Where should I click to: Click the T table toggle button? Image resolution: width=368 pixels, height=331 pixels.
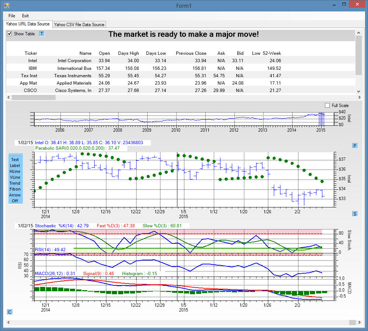[x=42, y=34]
